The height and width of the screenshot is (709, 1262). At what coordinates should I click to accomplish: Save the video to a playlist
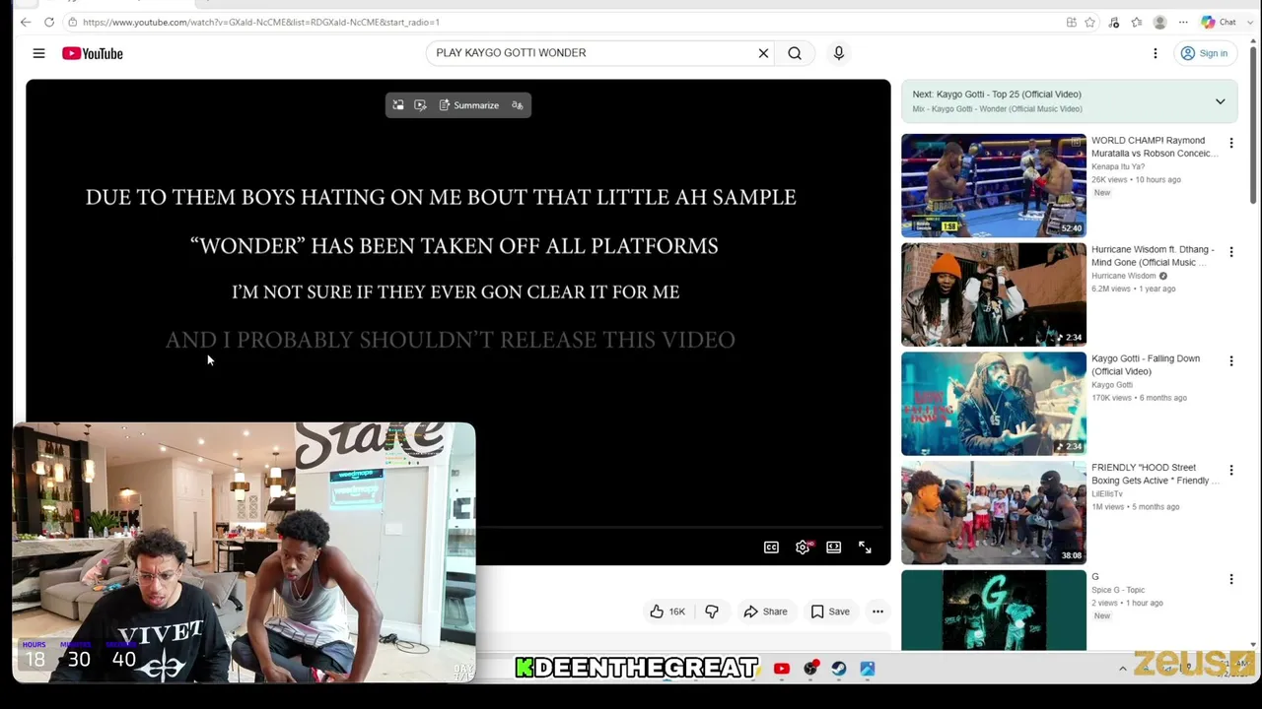[x=830, y=612]
